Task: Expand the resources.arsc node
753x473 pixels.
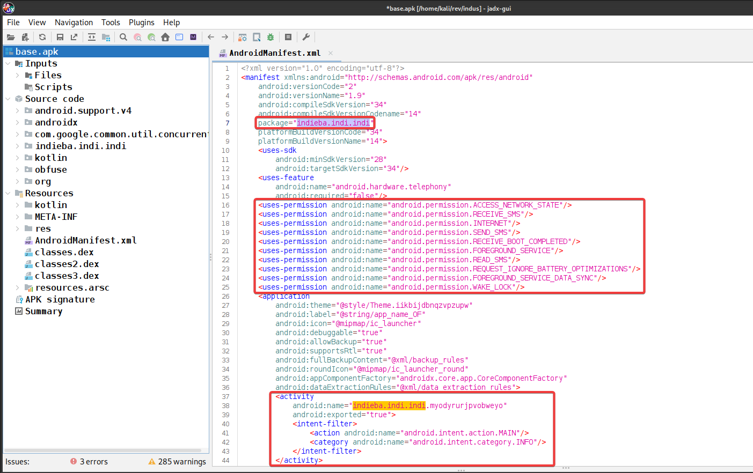Action: coord(17,287)
